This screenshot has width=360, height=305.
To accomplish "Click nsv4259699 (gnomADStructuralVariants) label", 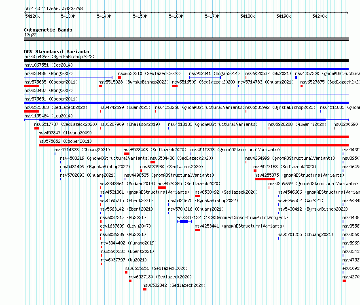I will pyautogui.click(x=313, y=184).
